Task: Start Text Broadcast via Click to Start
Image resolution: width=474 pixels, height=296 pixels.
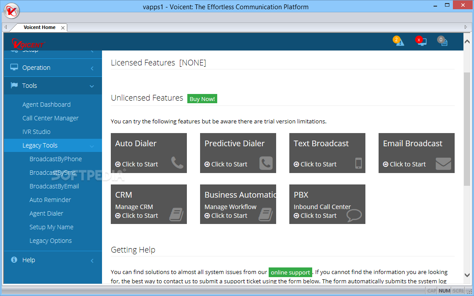Action: pos(315,164)
